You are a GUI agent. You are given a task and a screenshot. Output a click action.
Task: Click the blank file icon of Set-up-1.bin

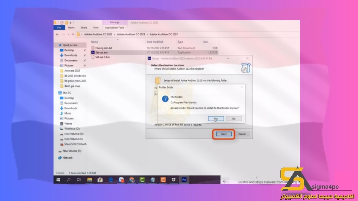[93, 57]
